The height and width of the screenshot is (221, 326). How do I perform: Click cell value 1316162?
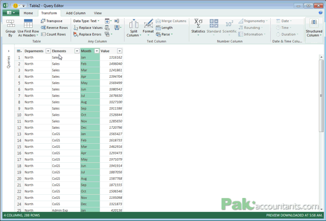[x=111, y=57]
